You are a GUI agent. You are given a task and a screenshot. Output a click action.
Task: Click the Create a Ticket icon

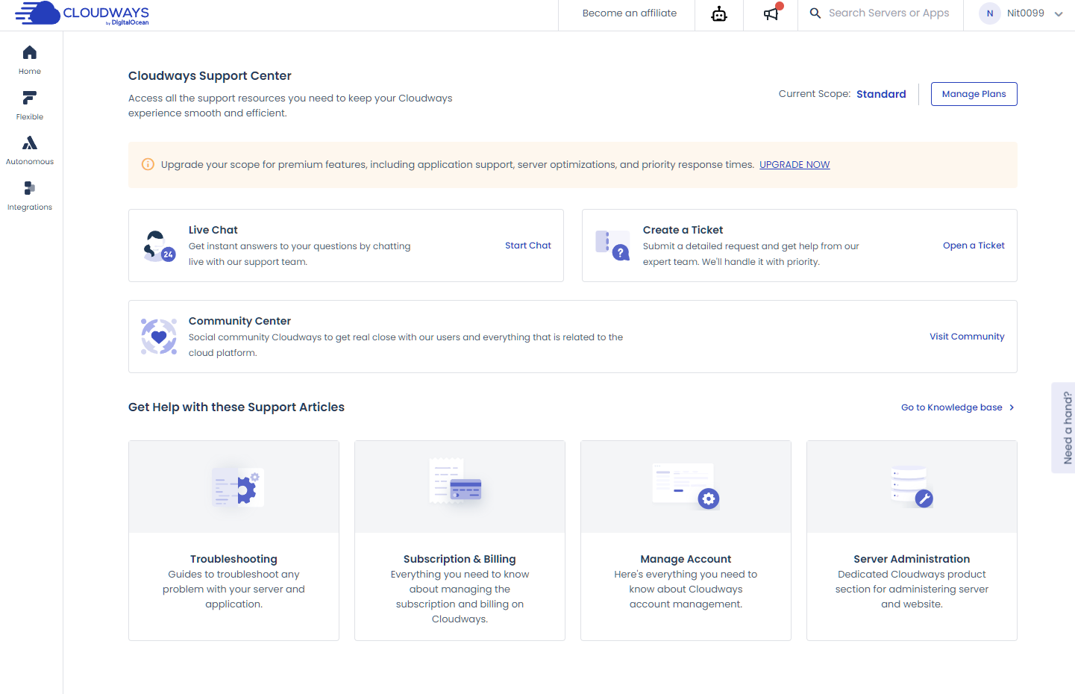[612, 246]
